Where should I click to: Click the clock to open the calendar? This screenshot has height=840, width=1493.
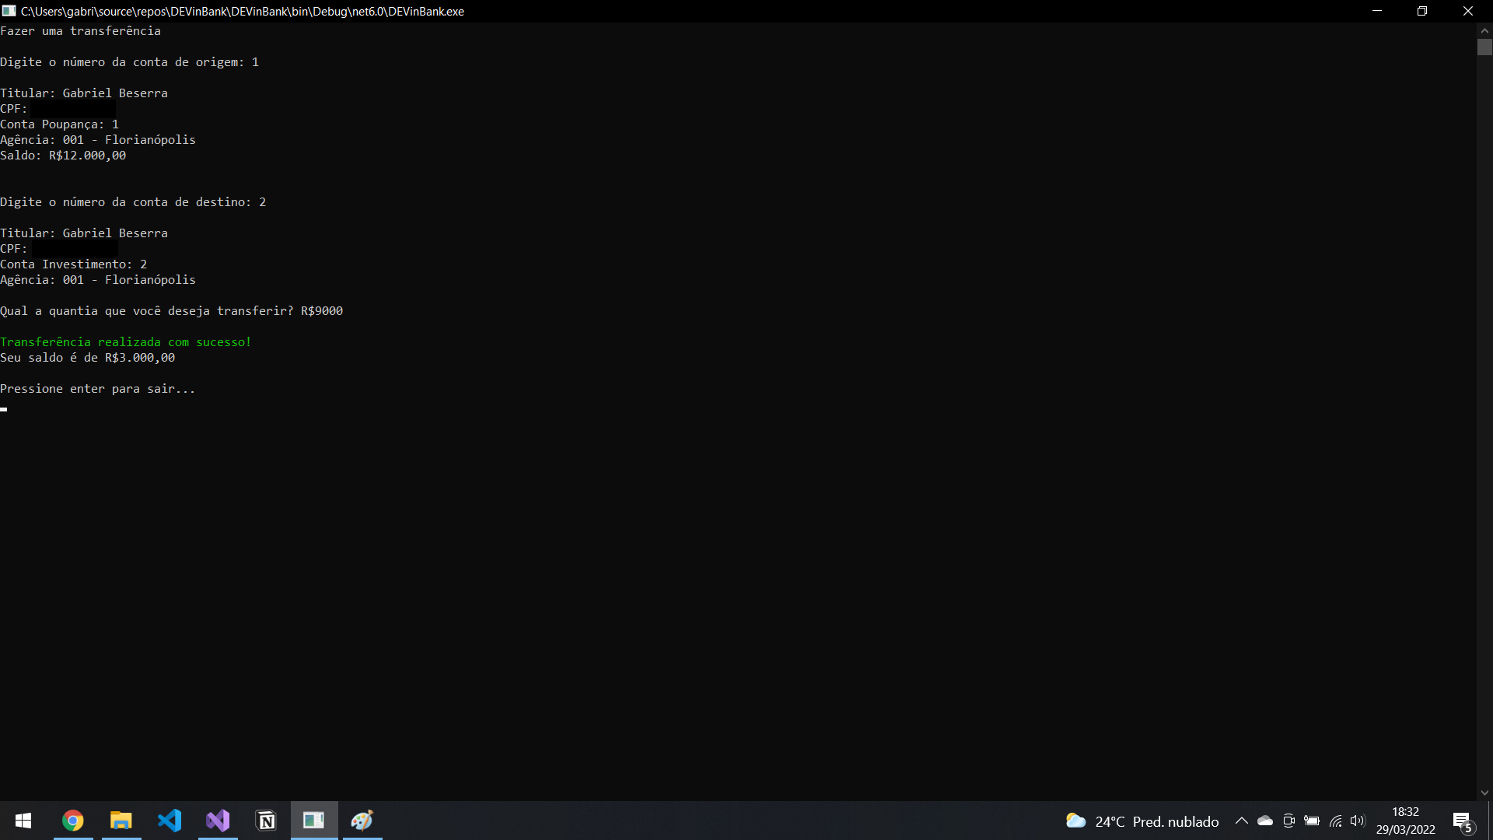[x=1406, y=821]
